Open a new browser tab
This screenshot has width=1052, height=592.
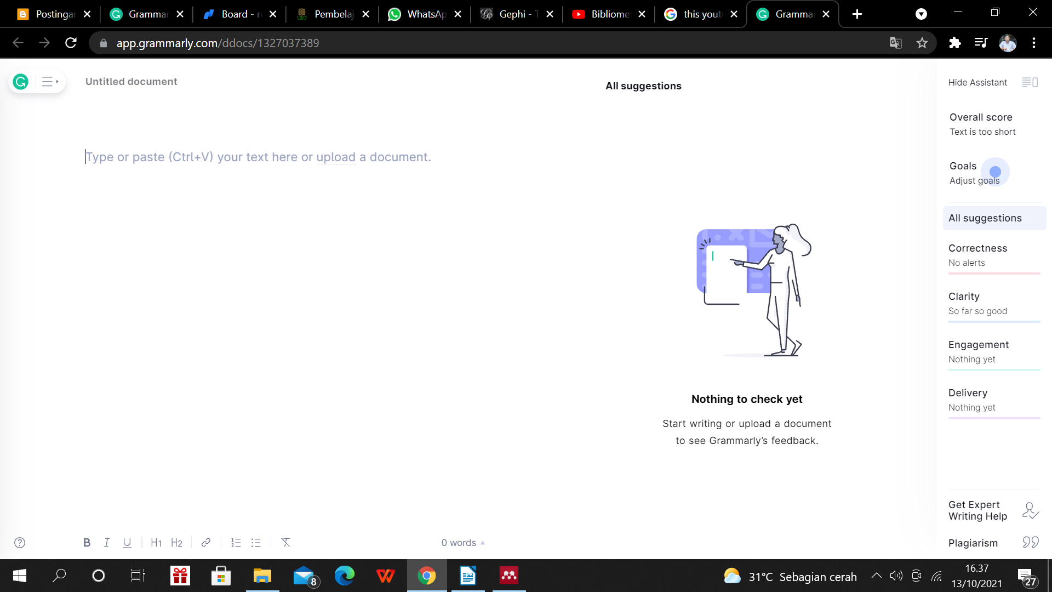[857, 14]
